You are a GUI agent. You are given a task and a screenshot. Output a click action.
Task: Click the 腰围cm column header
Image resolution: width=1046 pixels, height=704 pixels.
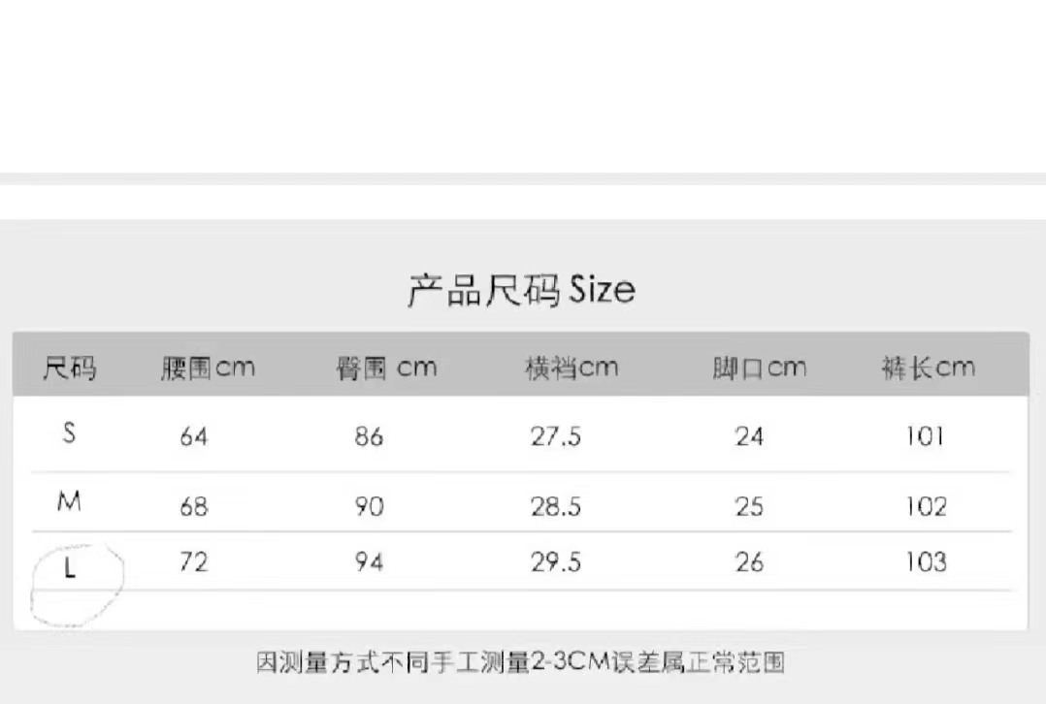(x=208, y=368)
